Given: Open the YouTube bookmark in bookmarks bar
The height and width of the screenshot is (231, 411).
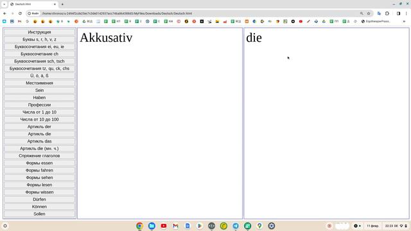Looking at the screenshot, I should pyautogui.click(x=301, y=21).
